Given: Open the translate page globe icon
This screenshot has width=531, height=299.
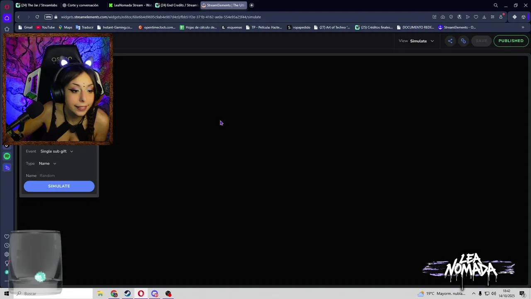Looking at the screenshot, I should (459, 17).
